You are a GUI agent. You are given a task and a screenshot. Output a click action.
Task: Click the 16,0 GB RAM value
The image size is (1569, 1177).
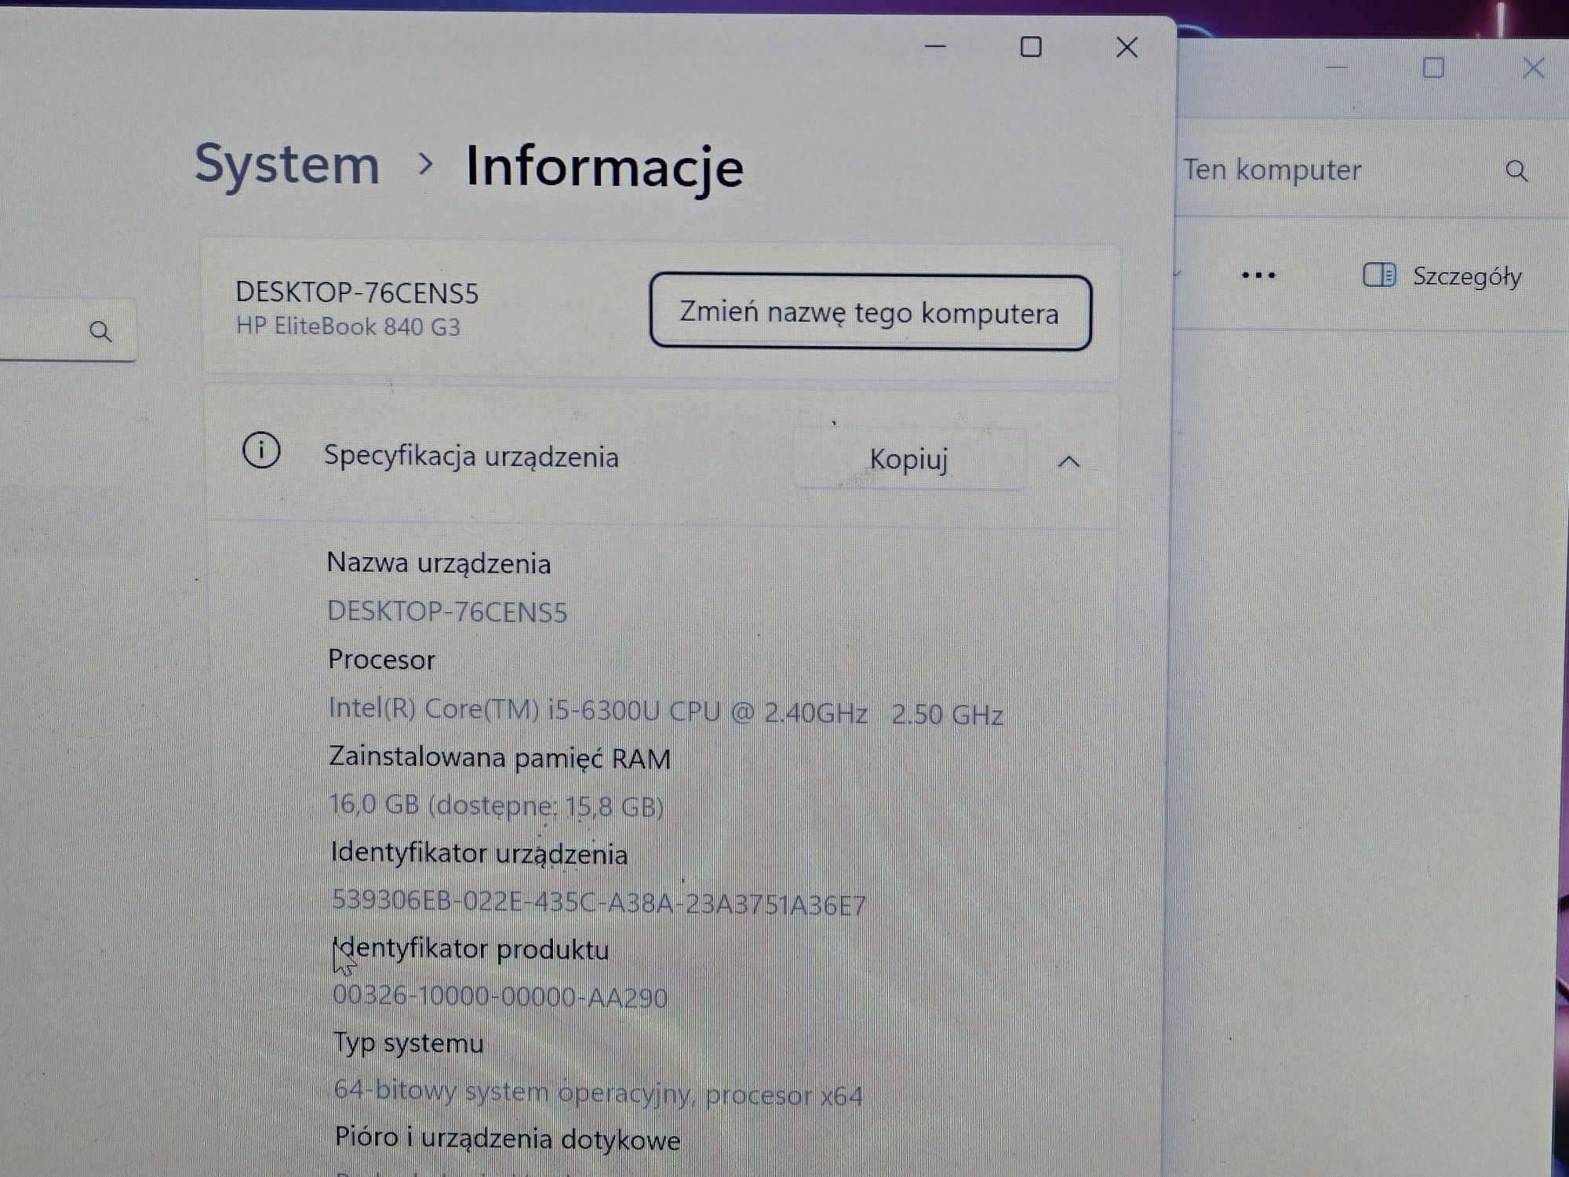click(496, 805)
